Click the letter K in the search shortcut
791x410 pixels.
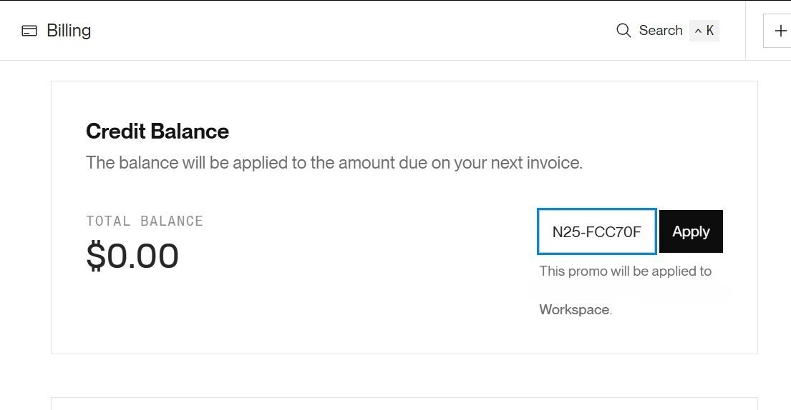[710, 31]
